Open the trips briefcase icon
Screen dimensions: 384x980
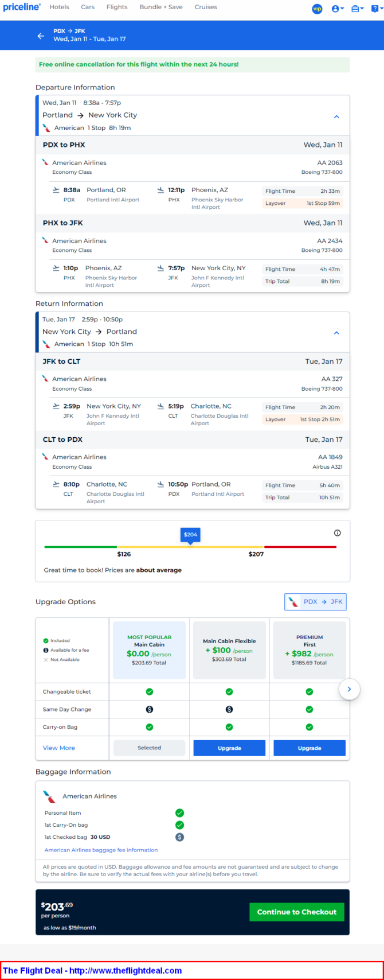pos(358,9)
